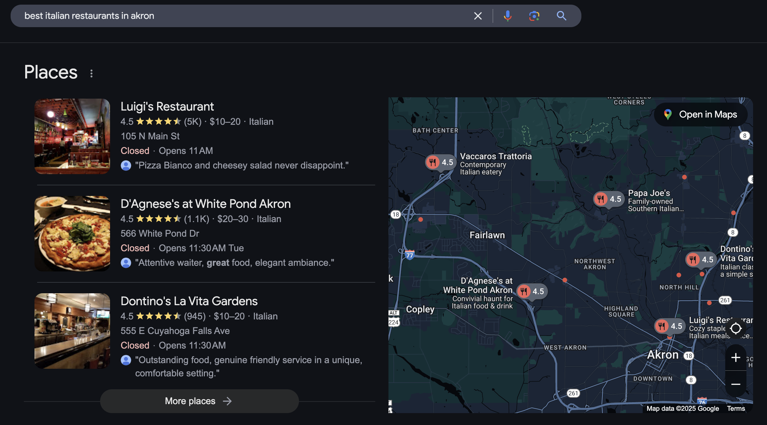The height and width of the screenshot is (425, 767).
Task: Open the Places three-dot options menu
Action: 91,73
